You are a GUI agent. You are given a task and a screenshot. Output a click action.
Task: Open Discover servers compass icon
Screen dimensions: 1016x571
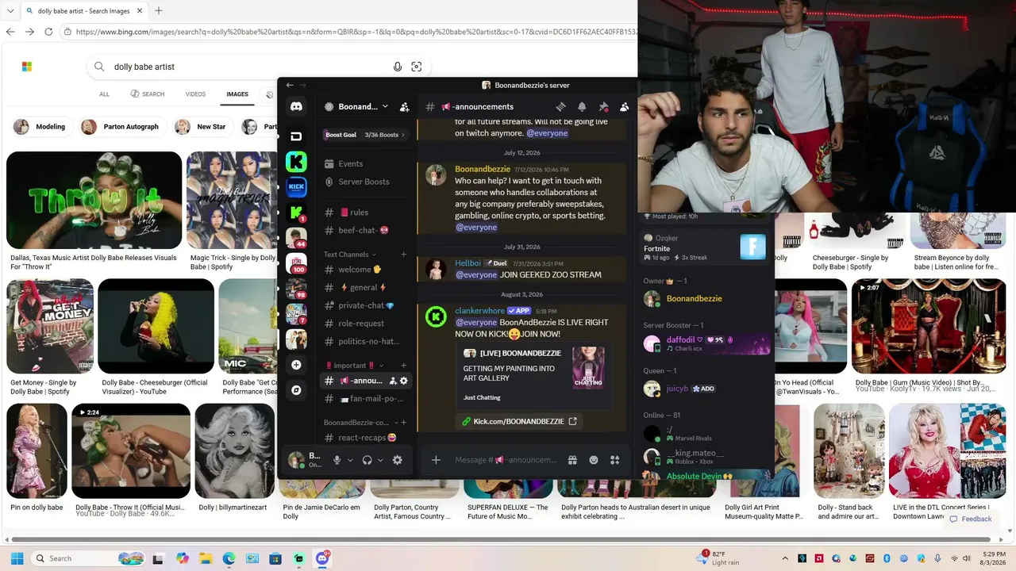coord(296,390)
